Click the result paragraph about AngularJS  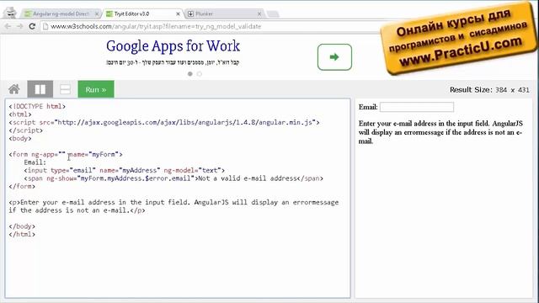440,132
